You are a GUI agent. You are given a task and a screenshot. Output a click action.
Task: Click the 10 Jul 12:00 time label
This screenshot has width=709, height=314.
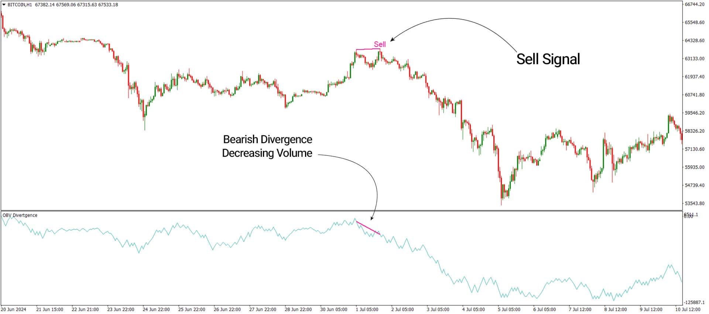click(688, 310)
